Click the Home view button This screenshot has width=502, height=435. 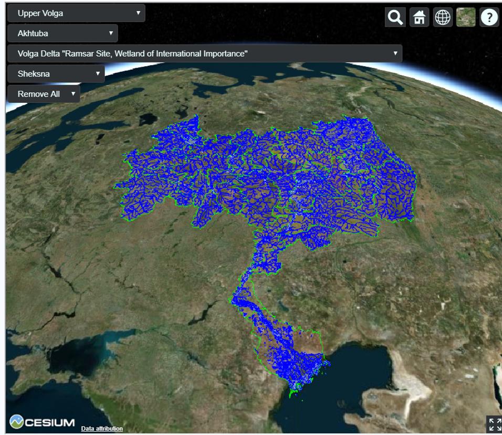[x=419, y=17]
